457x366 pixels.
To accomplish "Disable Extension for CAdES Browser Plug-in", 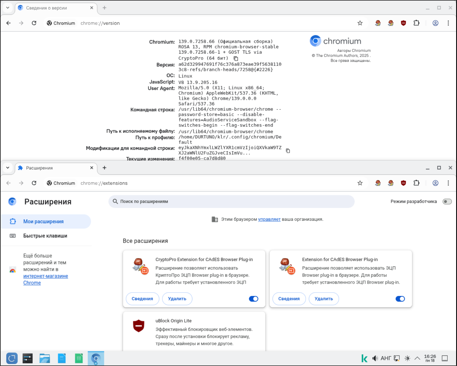I will [x=400, y=299].
